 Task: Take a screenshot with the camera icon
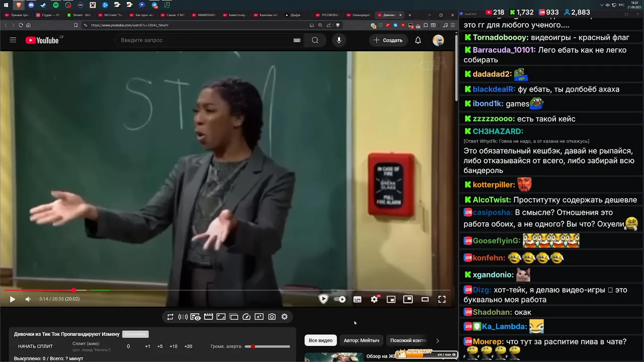point(272,317)
